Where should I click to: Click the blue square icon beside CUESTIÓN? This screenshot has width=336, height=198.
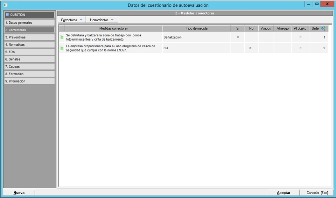pos(7,15)
